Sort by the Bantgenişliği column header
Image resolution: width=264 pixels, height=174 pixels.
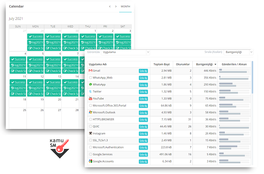click(206, 64)
